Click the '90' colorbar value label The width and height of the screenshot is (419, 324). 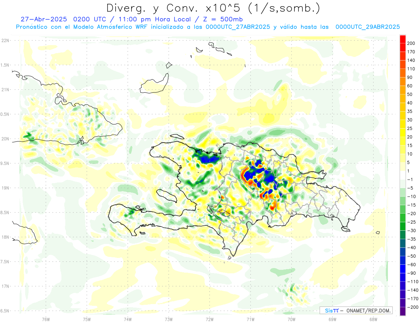point(410,77)
